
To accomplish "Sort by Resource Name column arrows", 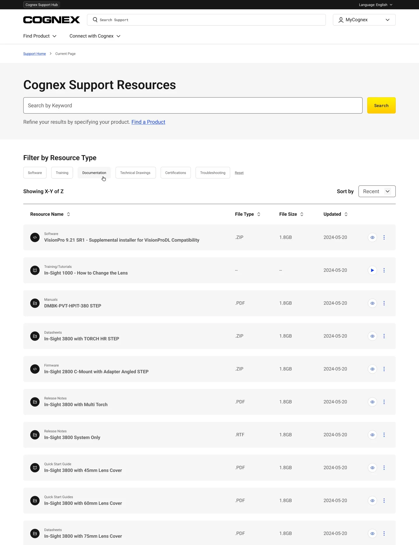I will 68,214.
